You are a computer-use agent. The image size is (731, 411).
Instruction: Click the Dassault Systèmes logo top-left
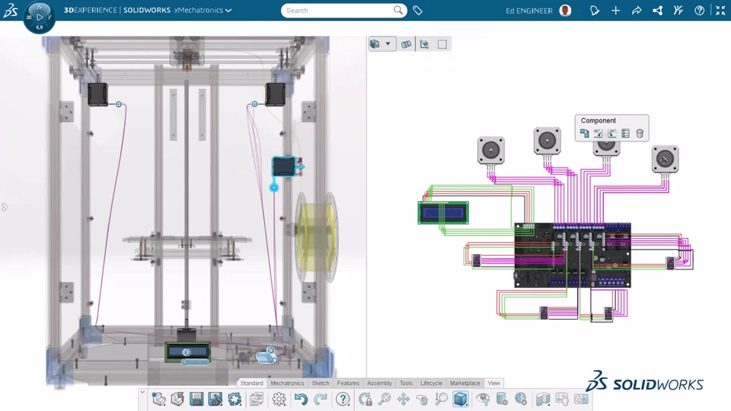click(x=10, y=10)
